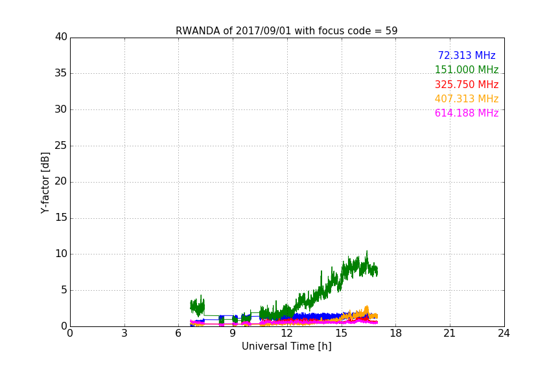Click the y-axis tick label 10

click(61, 254)
